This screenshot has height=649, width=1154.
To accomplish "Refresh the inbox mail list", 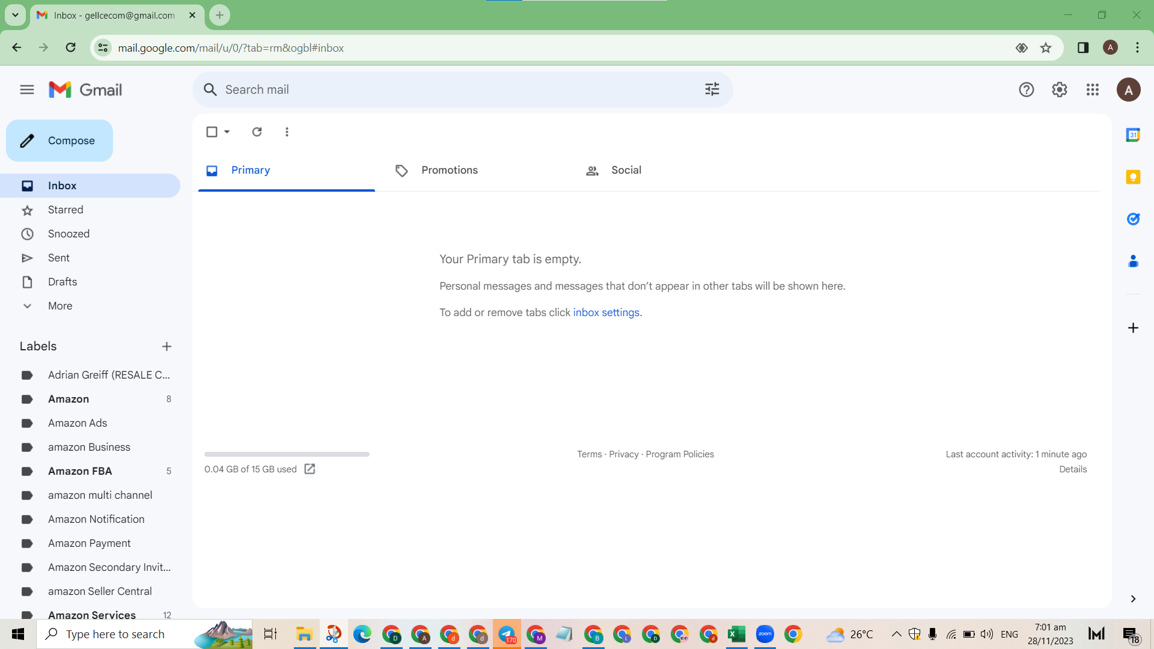I will pyautogui.click(x=257, y=132).
